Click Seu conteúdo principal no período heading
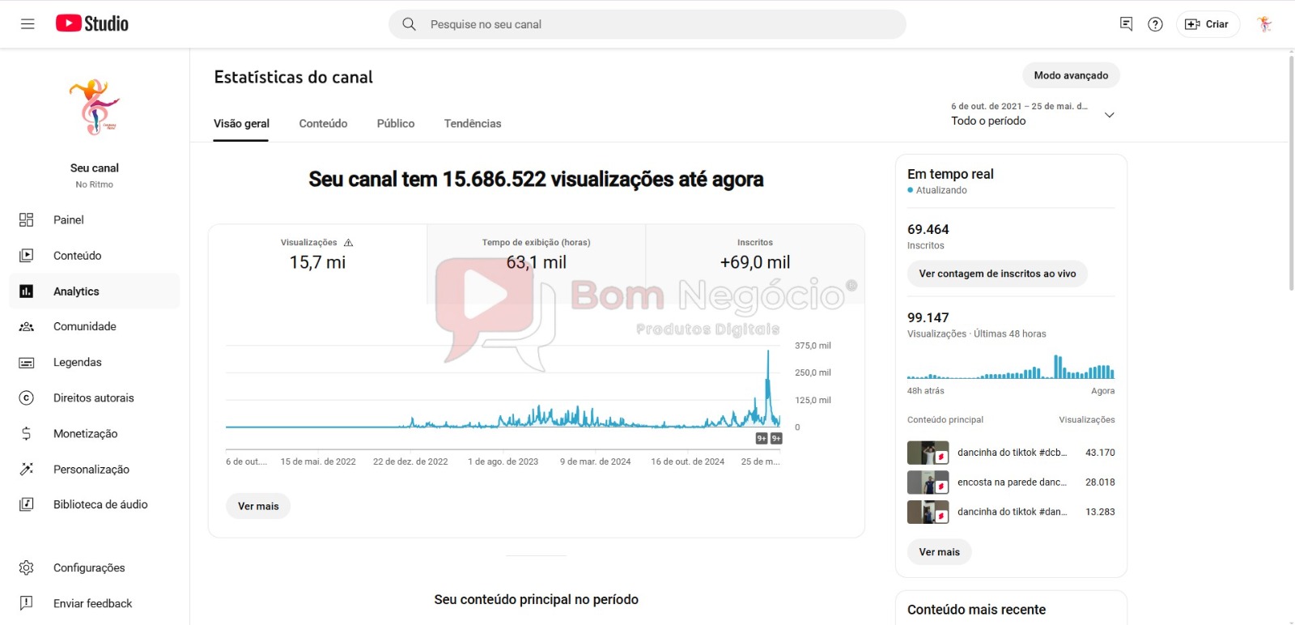 click(x=536, y=600)
